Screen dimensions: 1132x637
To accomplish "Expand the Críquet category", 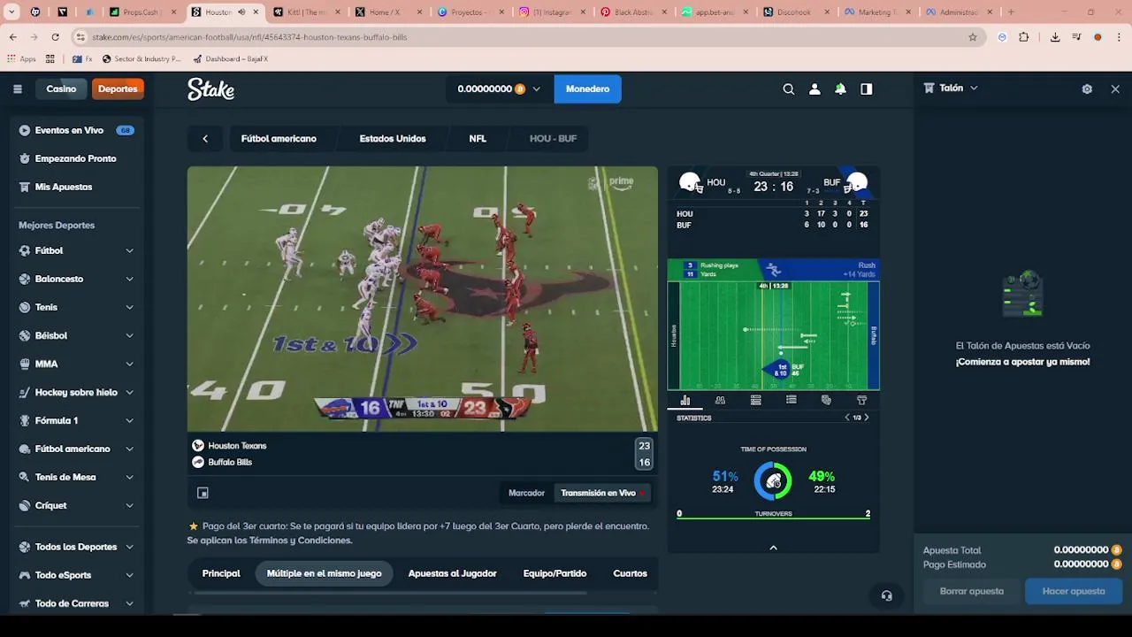I will [76, 505].
